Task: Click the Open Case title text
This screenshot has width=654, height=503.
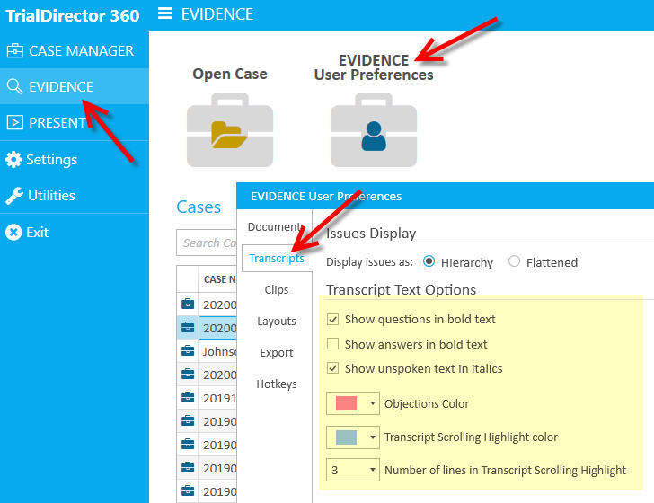Action: pyautogui.click(x=230, y=74)
